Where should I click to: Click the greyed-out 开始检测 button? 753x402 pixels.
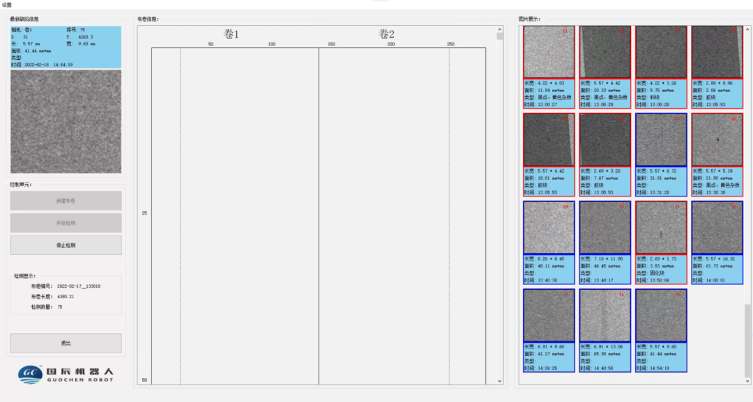(66, 223)
